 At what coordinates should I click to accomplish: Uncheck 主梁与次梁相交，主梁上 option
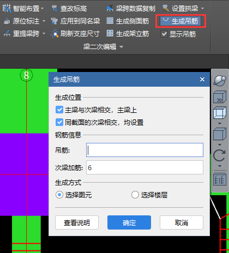(59, 110)
